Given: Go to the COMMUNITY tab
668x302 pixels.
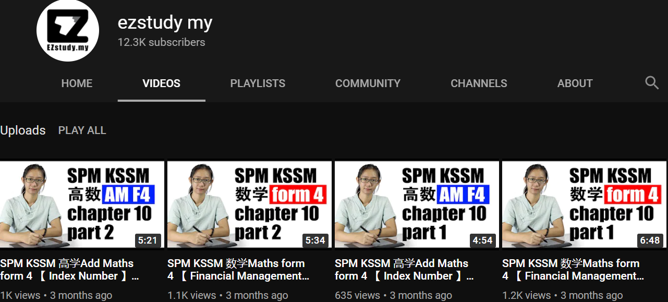Looking at the screenshot, I should pyautogui.click(x=368, y=83).
